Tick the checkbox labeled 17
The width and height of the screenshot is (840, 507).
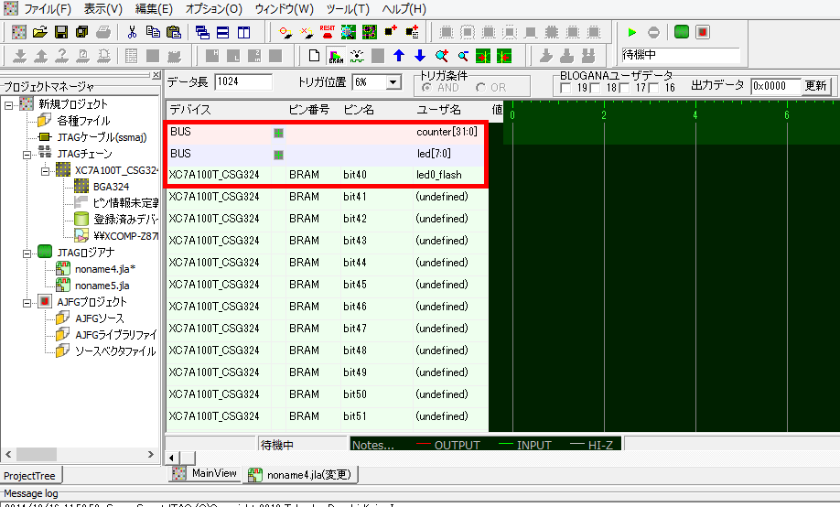pos(624,88)
